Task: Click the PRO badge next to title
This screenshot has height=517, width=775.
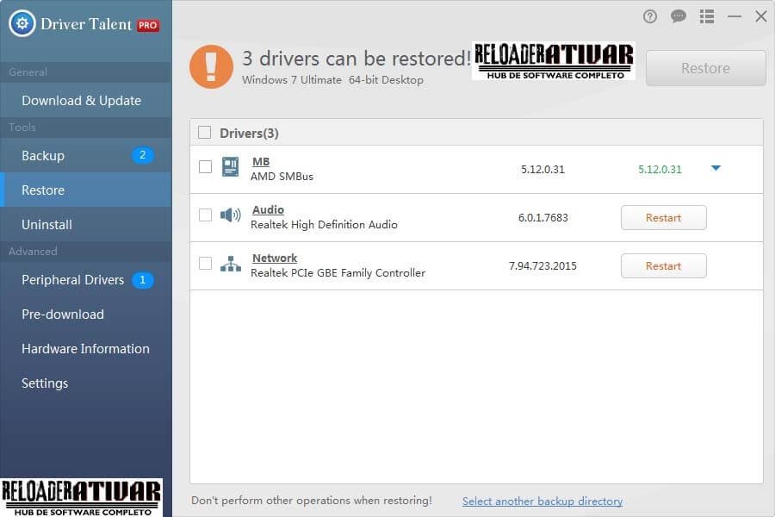Action: (x=148, y=25)
